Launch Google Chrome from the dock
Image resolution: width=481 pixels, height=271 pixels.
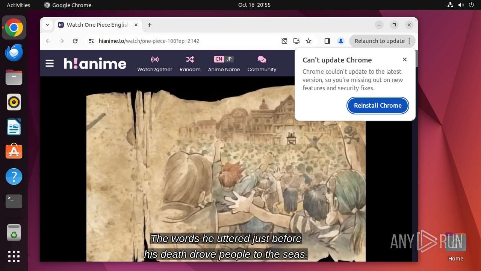click(14, 27)
